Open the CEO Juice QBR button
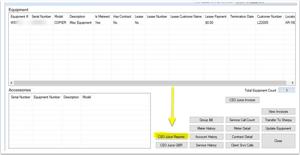The width and height of the screenshot is (300, 155). [171, 145]
